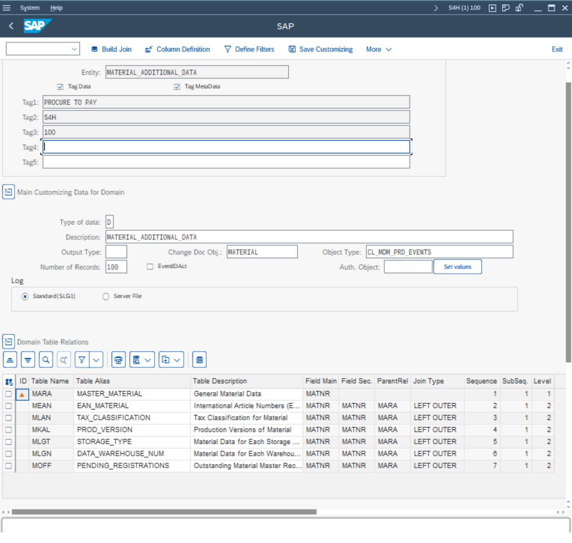The width and height of the screenshot is (572, 543).
Task: Uncheck the Tag Data checkbox
Action: [60, 87]
